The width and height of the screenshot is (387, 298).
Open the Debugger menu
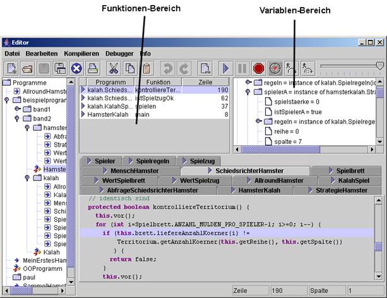click(119, 54)
